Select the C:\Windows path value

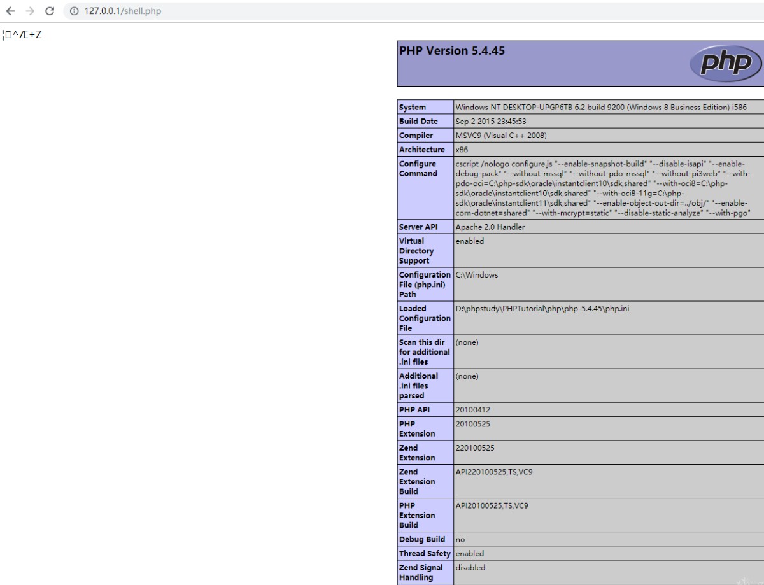[x=477, y=274]
